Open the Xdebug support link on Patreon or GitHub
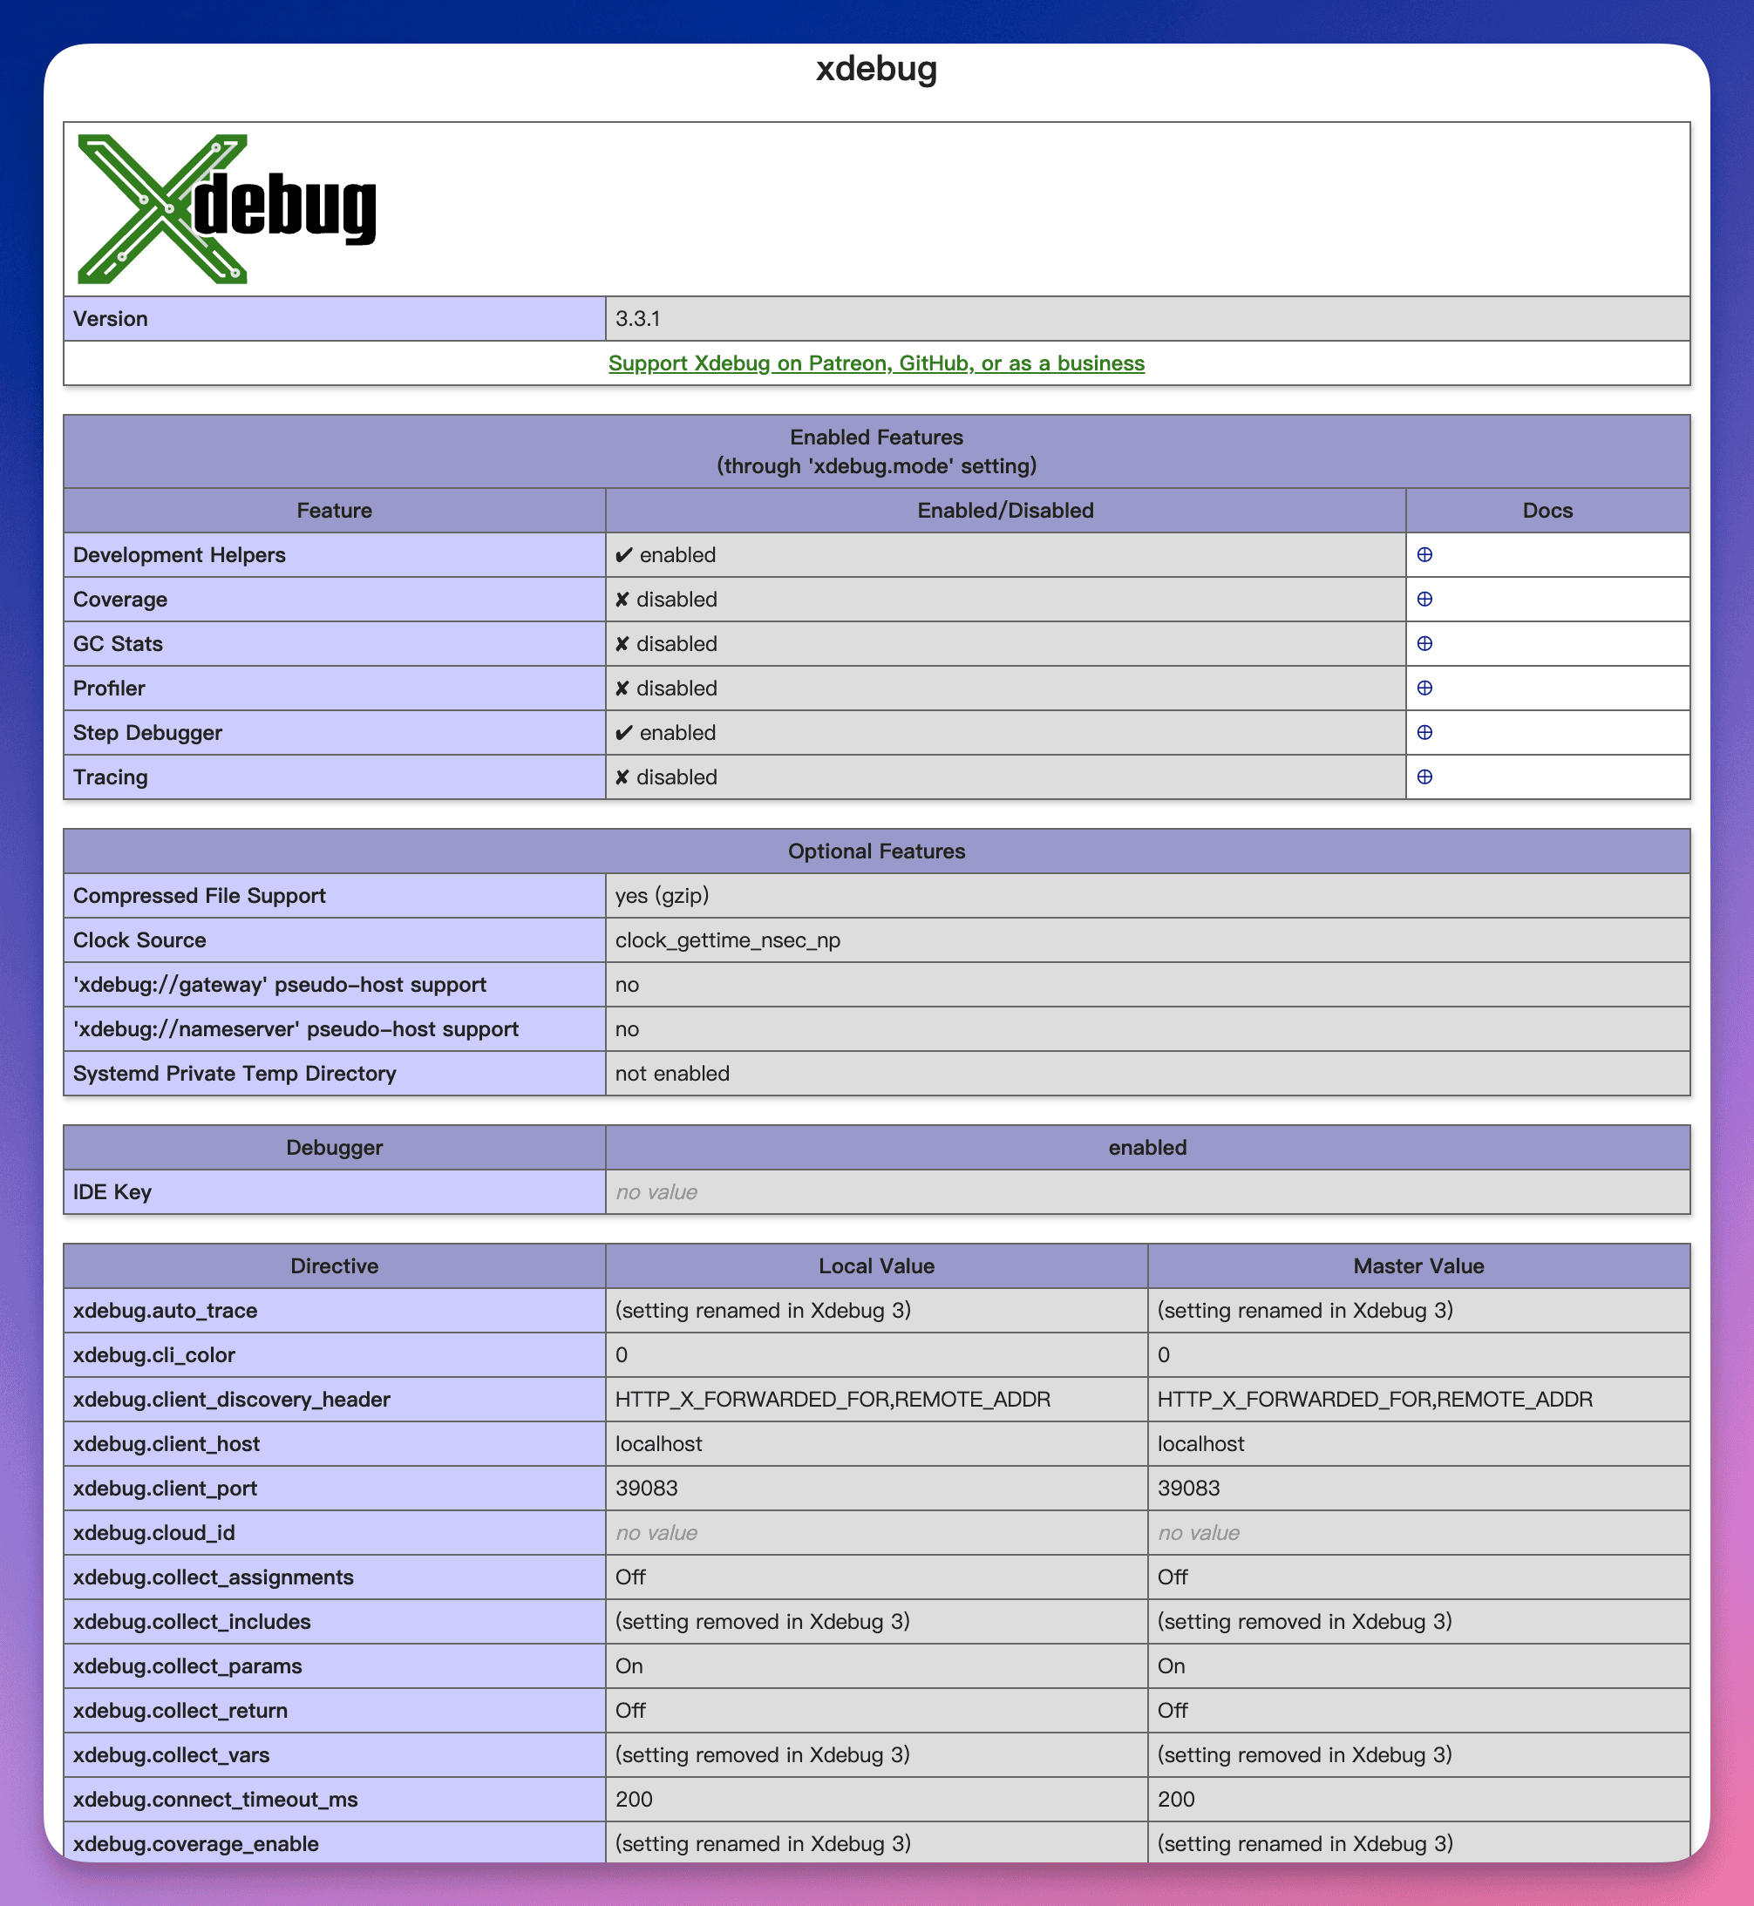Image resolution: width=1754 pixels, height=1906 pixels. click(877, 362)
